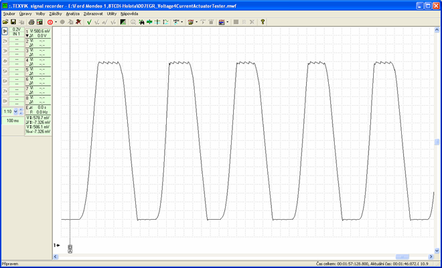Click the 100 ms timebase button
442x268 pixels.
coord(13,121)
